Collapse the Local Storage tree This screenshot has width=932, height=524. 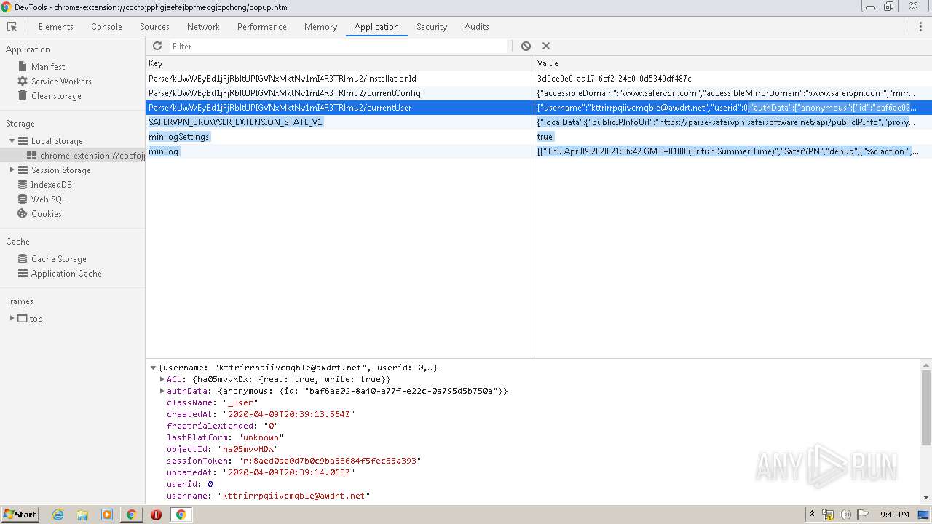[12, 140]
